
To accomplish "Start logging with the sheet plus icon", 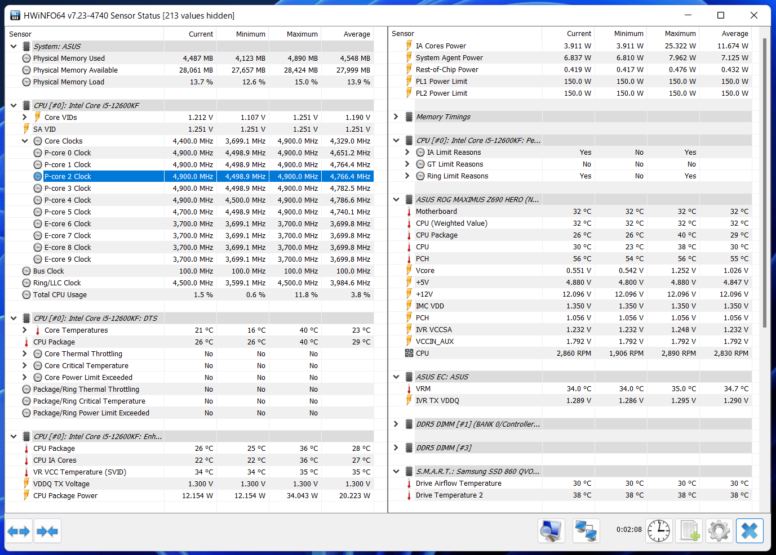I will pos(689,531).
